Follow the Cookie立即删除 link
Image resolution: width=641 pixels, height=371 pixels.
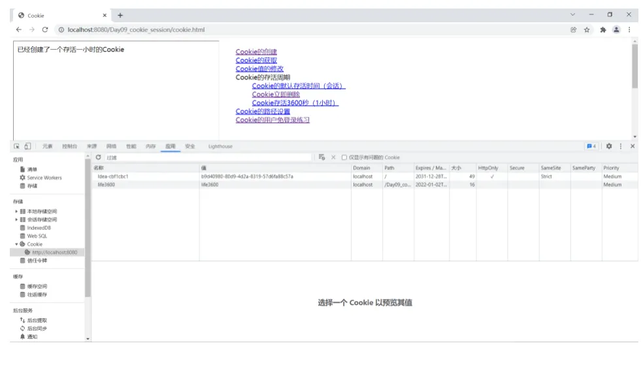click(x=276, y=95)
